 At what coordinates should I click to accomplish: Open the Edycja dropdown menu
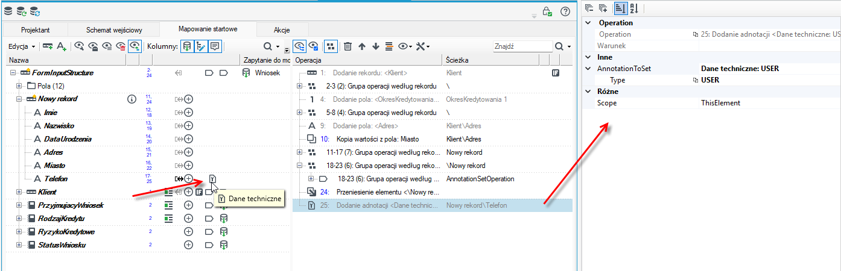point(22,46)
